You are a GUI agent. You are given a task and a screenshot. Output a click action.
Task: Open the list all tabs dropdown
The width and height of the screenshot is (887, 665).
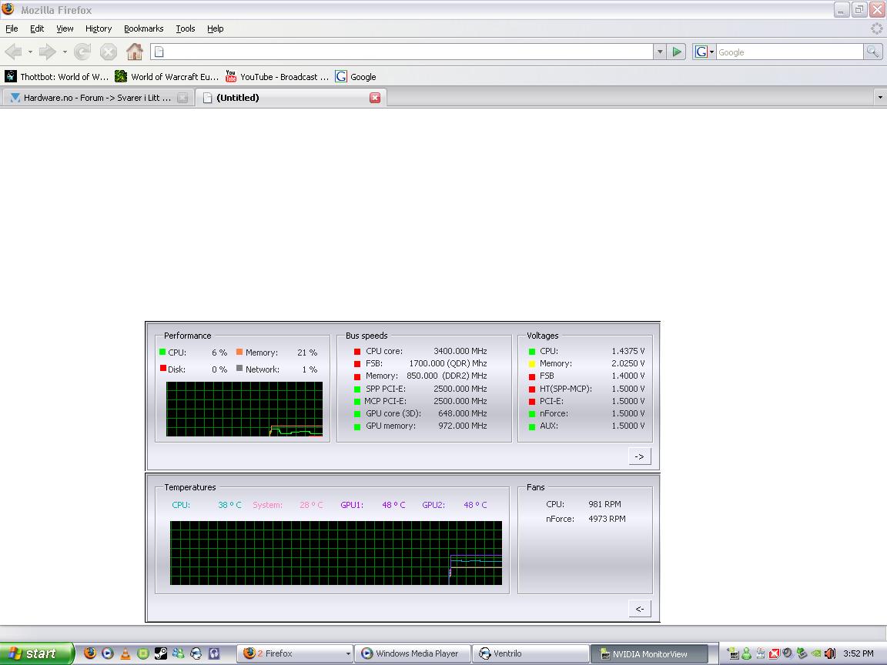point(879,98)
